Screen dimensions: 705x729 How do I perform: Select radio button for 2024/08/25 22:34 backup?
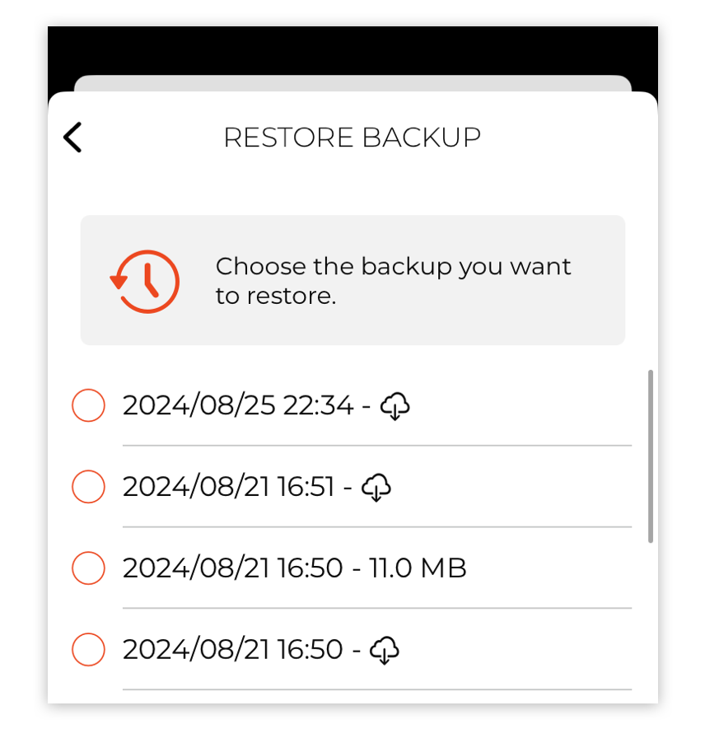pyautogui.click(x=88, y=405)
